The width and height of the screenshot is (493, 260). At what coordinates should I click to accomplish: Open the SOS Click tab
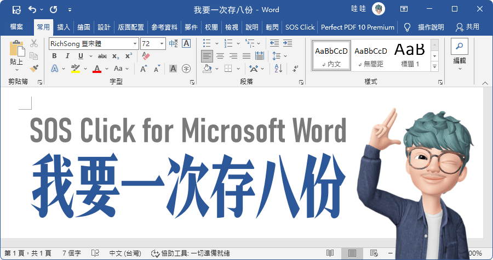pyautogui.click(x=300, y=27)
